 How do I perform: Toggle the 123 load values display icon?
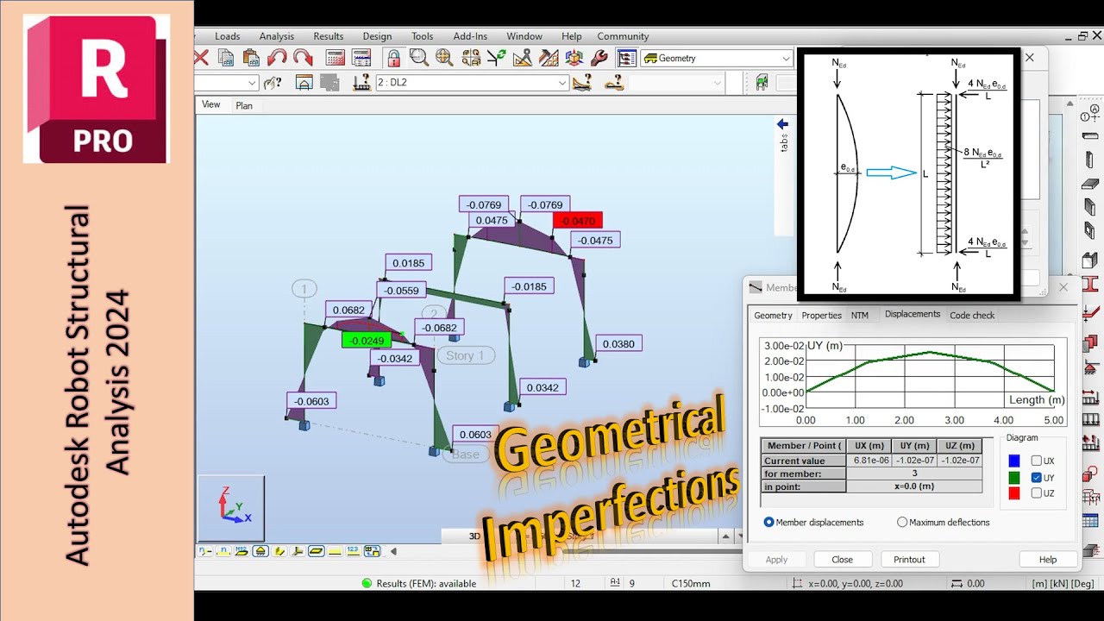(x=353, y=551)
